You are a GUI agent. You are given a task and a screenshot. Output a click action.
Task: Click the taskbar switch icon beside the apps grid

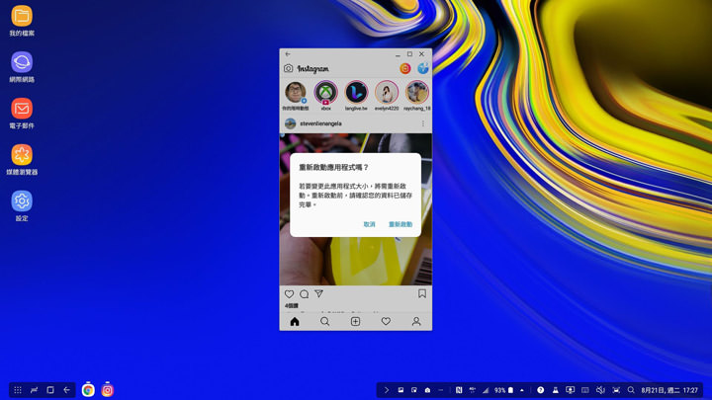point(34,390)
